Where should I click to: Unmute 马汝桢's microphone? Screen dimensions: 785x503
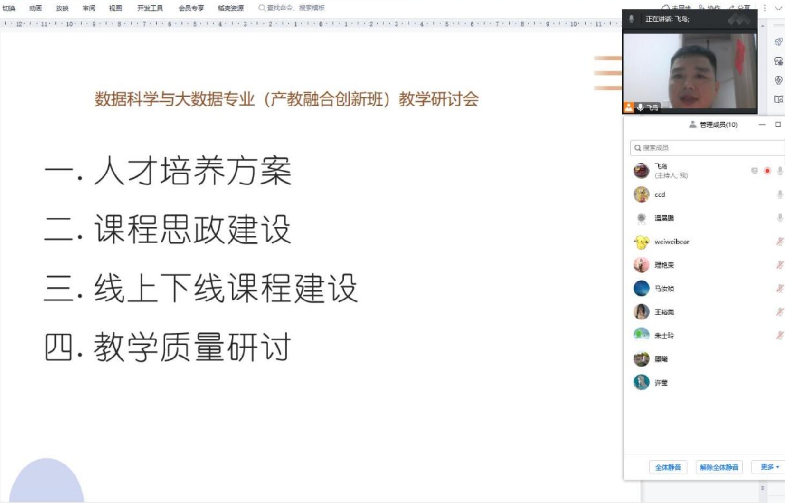(779, 288)
